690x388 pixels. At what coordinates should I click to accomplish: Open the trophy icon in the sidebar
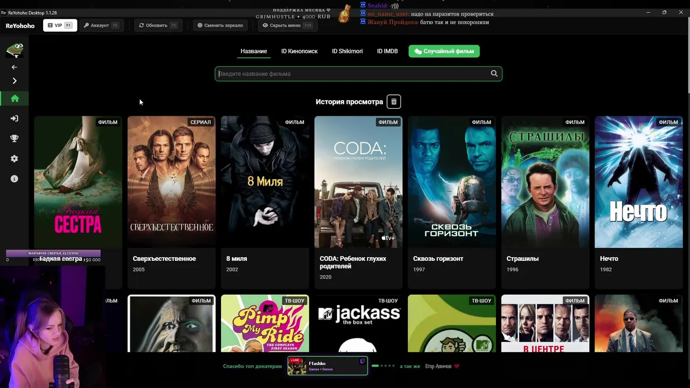tap(15, 138)
